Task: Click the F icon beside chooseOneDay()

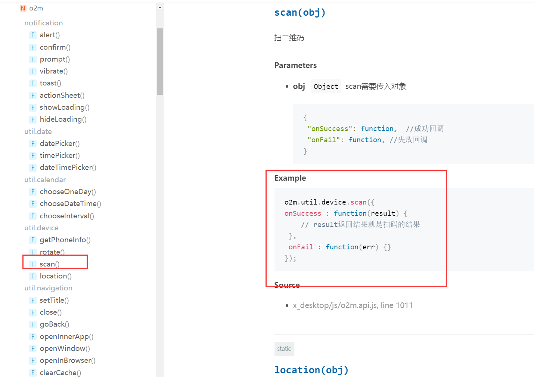Action: tap(33, 192)
